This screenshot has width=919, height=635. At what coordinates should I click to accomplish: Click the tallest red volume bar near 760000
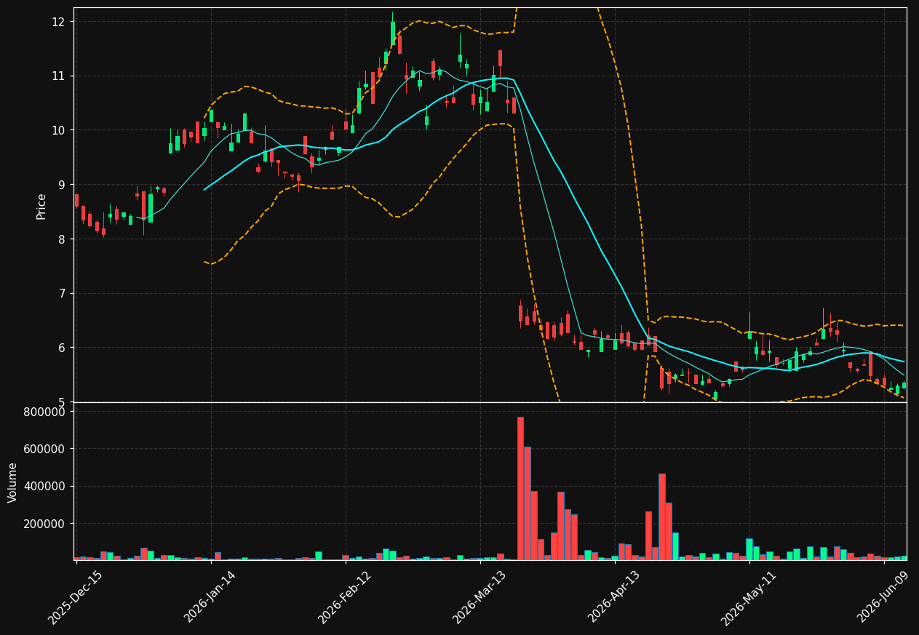click(x=520, y=488)
